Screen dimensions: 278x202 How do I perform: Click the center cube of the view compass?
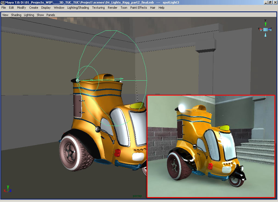click(266, 29)
